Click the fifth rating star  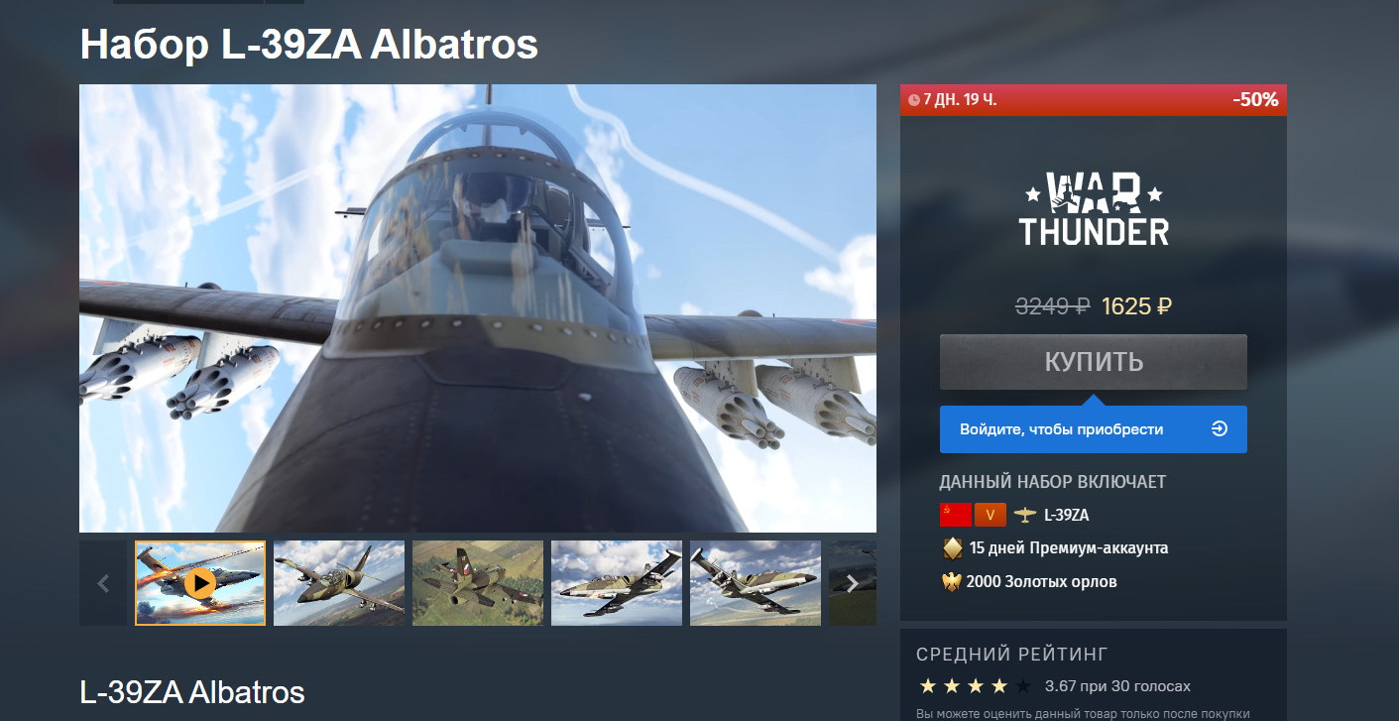tap(1023, 685)
